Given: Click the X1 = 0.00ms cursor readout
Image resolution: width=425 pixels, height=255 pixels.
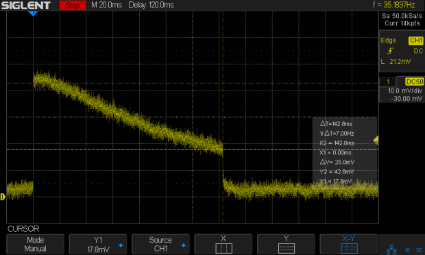Looking at the screenshot, I should (335, 153).
